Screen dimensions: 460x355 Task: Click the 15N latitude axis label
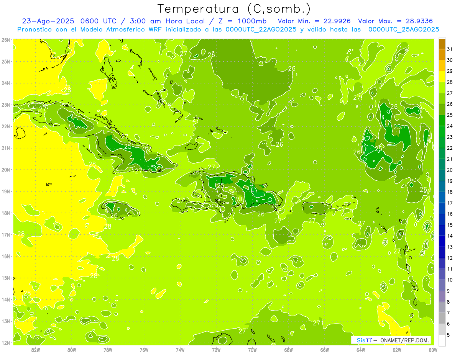click(x=5, y=278)
